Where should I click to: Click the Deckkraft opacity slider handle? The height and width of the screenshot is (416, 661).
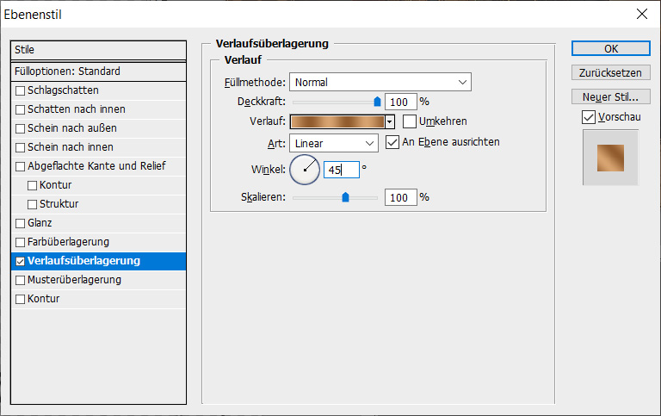click(x=377, y=101)
